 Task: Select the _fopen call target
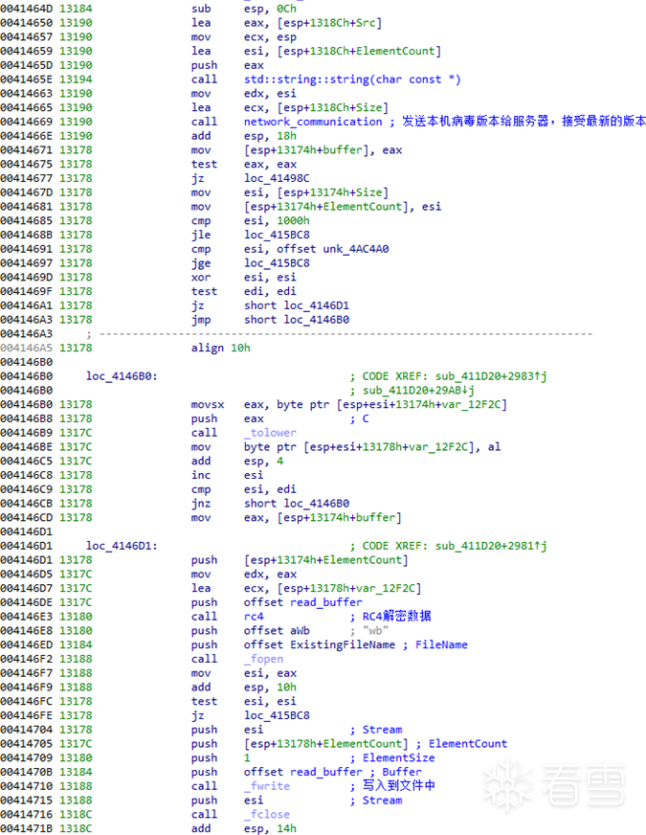pyautogui.click(x=263, y=659)
